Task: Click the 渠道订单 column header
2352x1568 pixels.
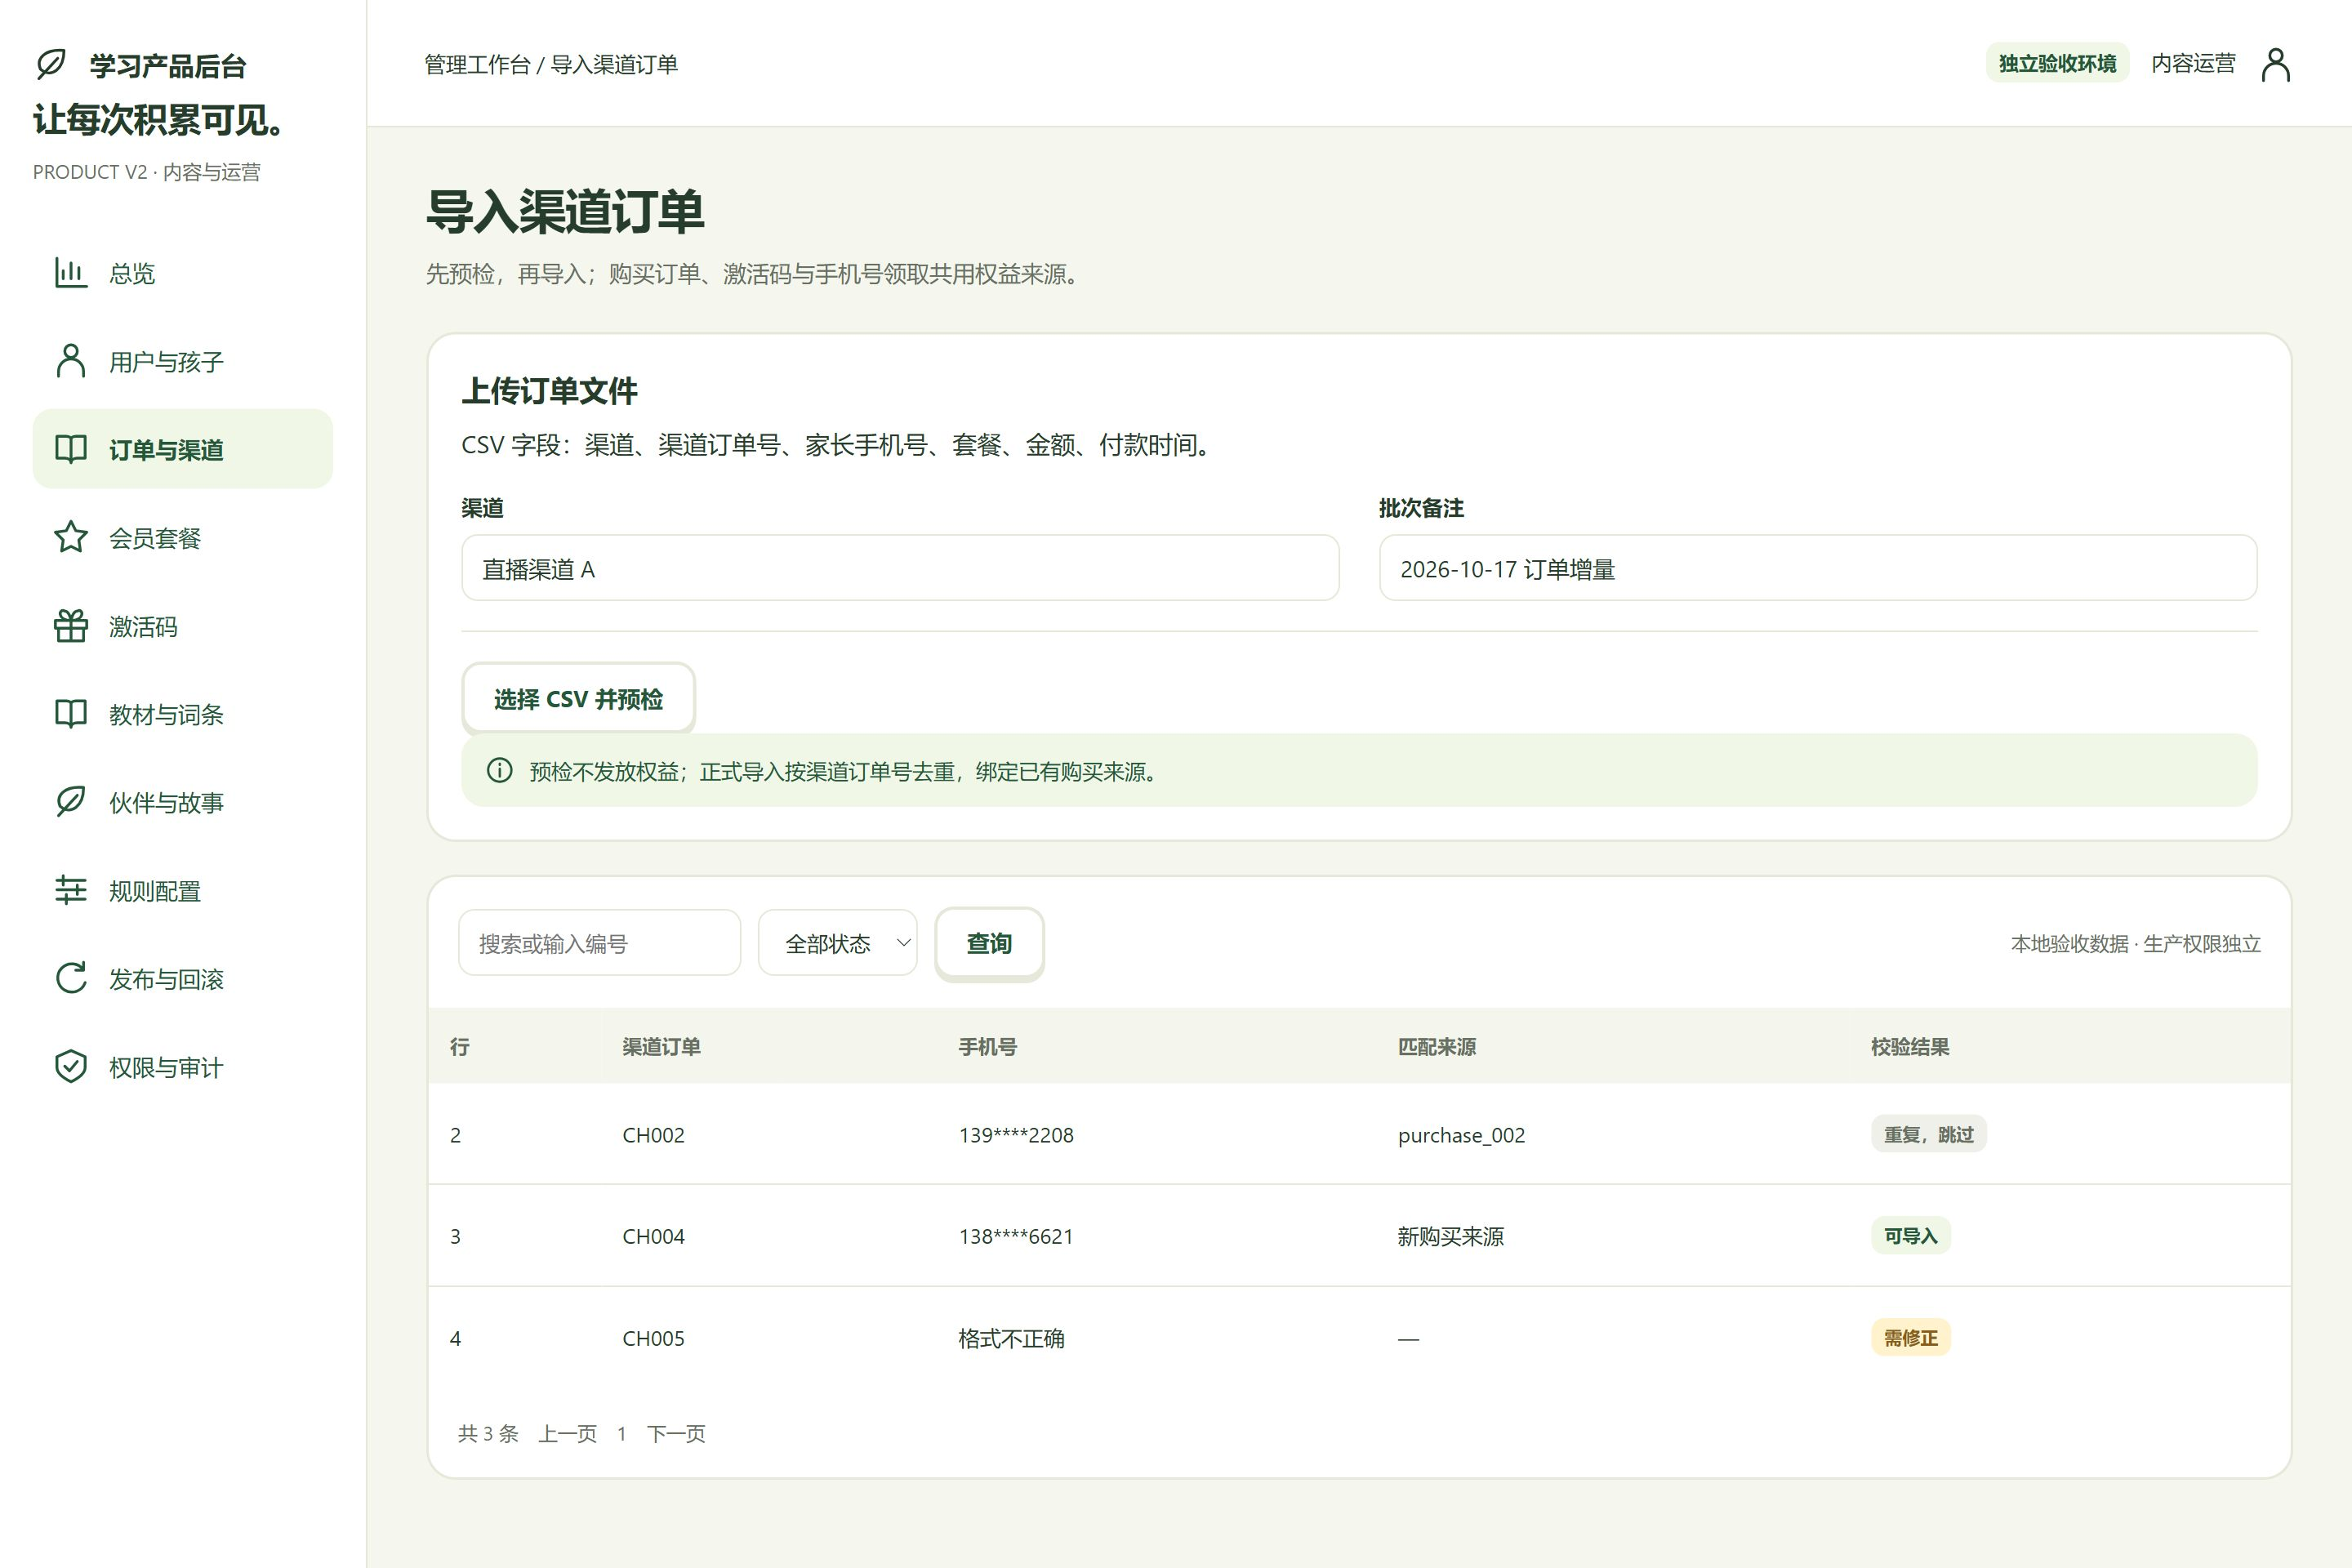Action: pyautogui.click(x=661, y=1046)
